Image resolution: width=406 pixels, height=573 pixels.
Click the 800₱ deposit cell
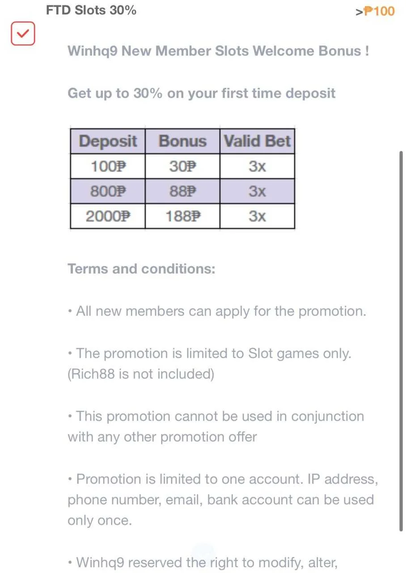pos(108,191)
